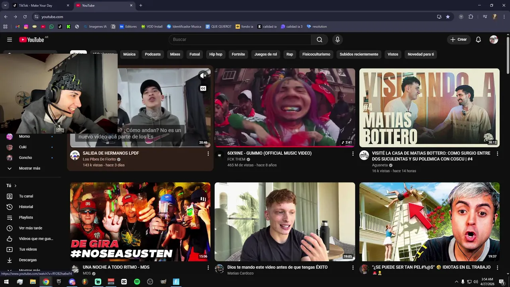510x287 pixels.
Task: Open Chrome three-dot menu
Action: pyautogui.click(x=504, y=17)
